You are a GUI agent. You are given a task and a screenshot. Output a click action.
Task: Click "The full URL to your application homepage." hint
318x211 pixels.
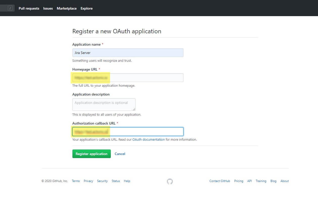pyautogui.click(x=104, y=86)
